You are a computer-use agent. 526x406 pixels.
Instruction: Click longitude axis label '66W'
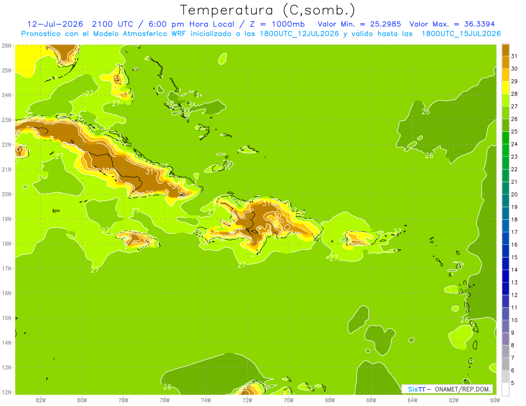click(x=371, y=400)
